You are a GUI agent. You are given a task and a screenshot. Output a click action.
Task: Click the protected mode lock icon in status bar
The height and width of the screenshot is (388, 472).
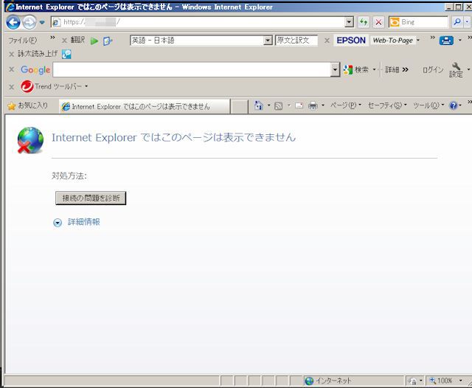point(412,381)
